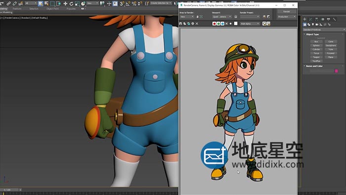Viewport: 346px width, 195px height.
Task: Switch to the Object Paint ribbon tab
Action: click(52, 9)
